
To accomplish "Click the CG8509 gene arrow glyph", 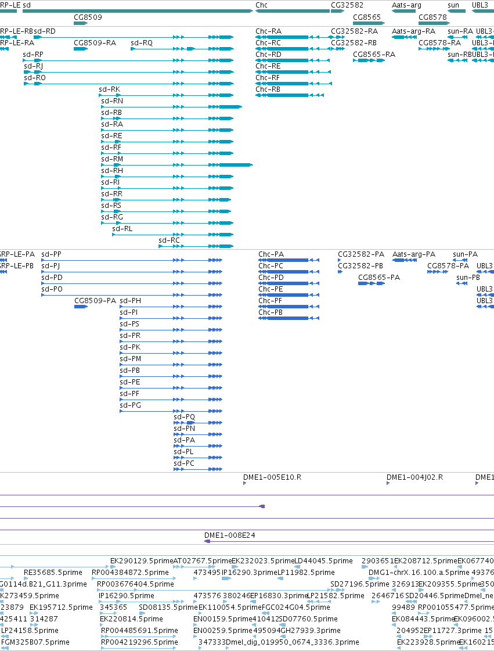I will 81,23.
